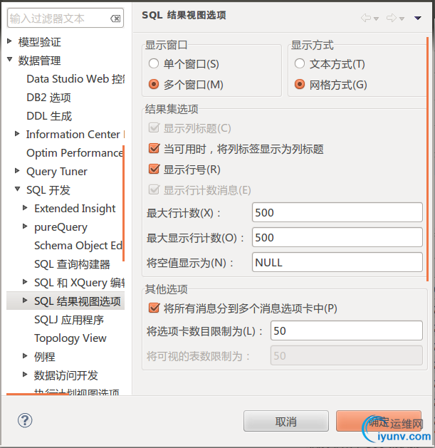
Task: Toggle 当可用时，将列标签显示为列标题 checkbox
Action: tap(154, 149)
